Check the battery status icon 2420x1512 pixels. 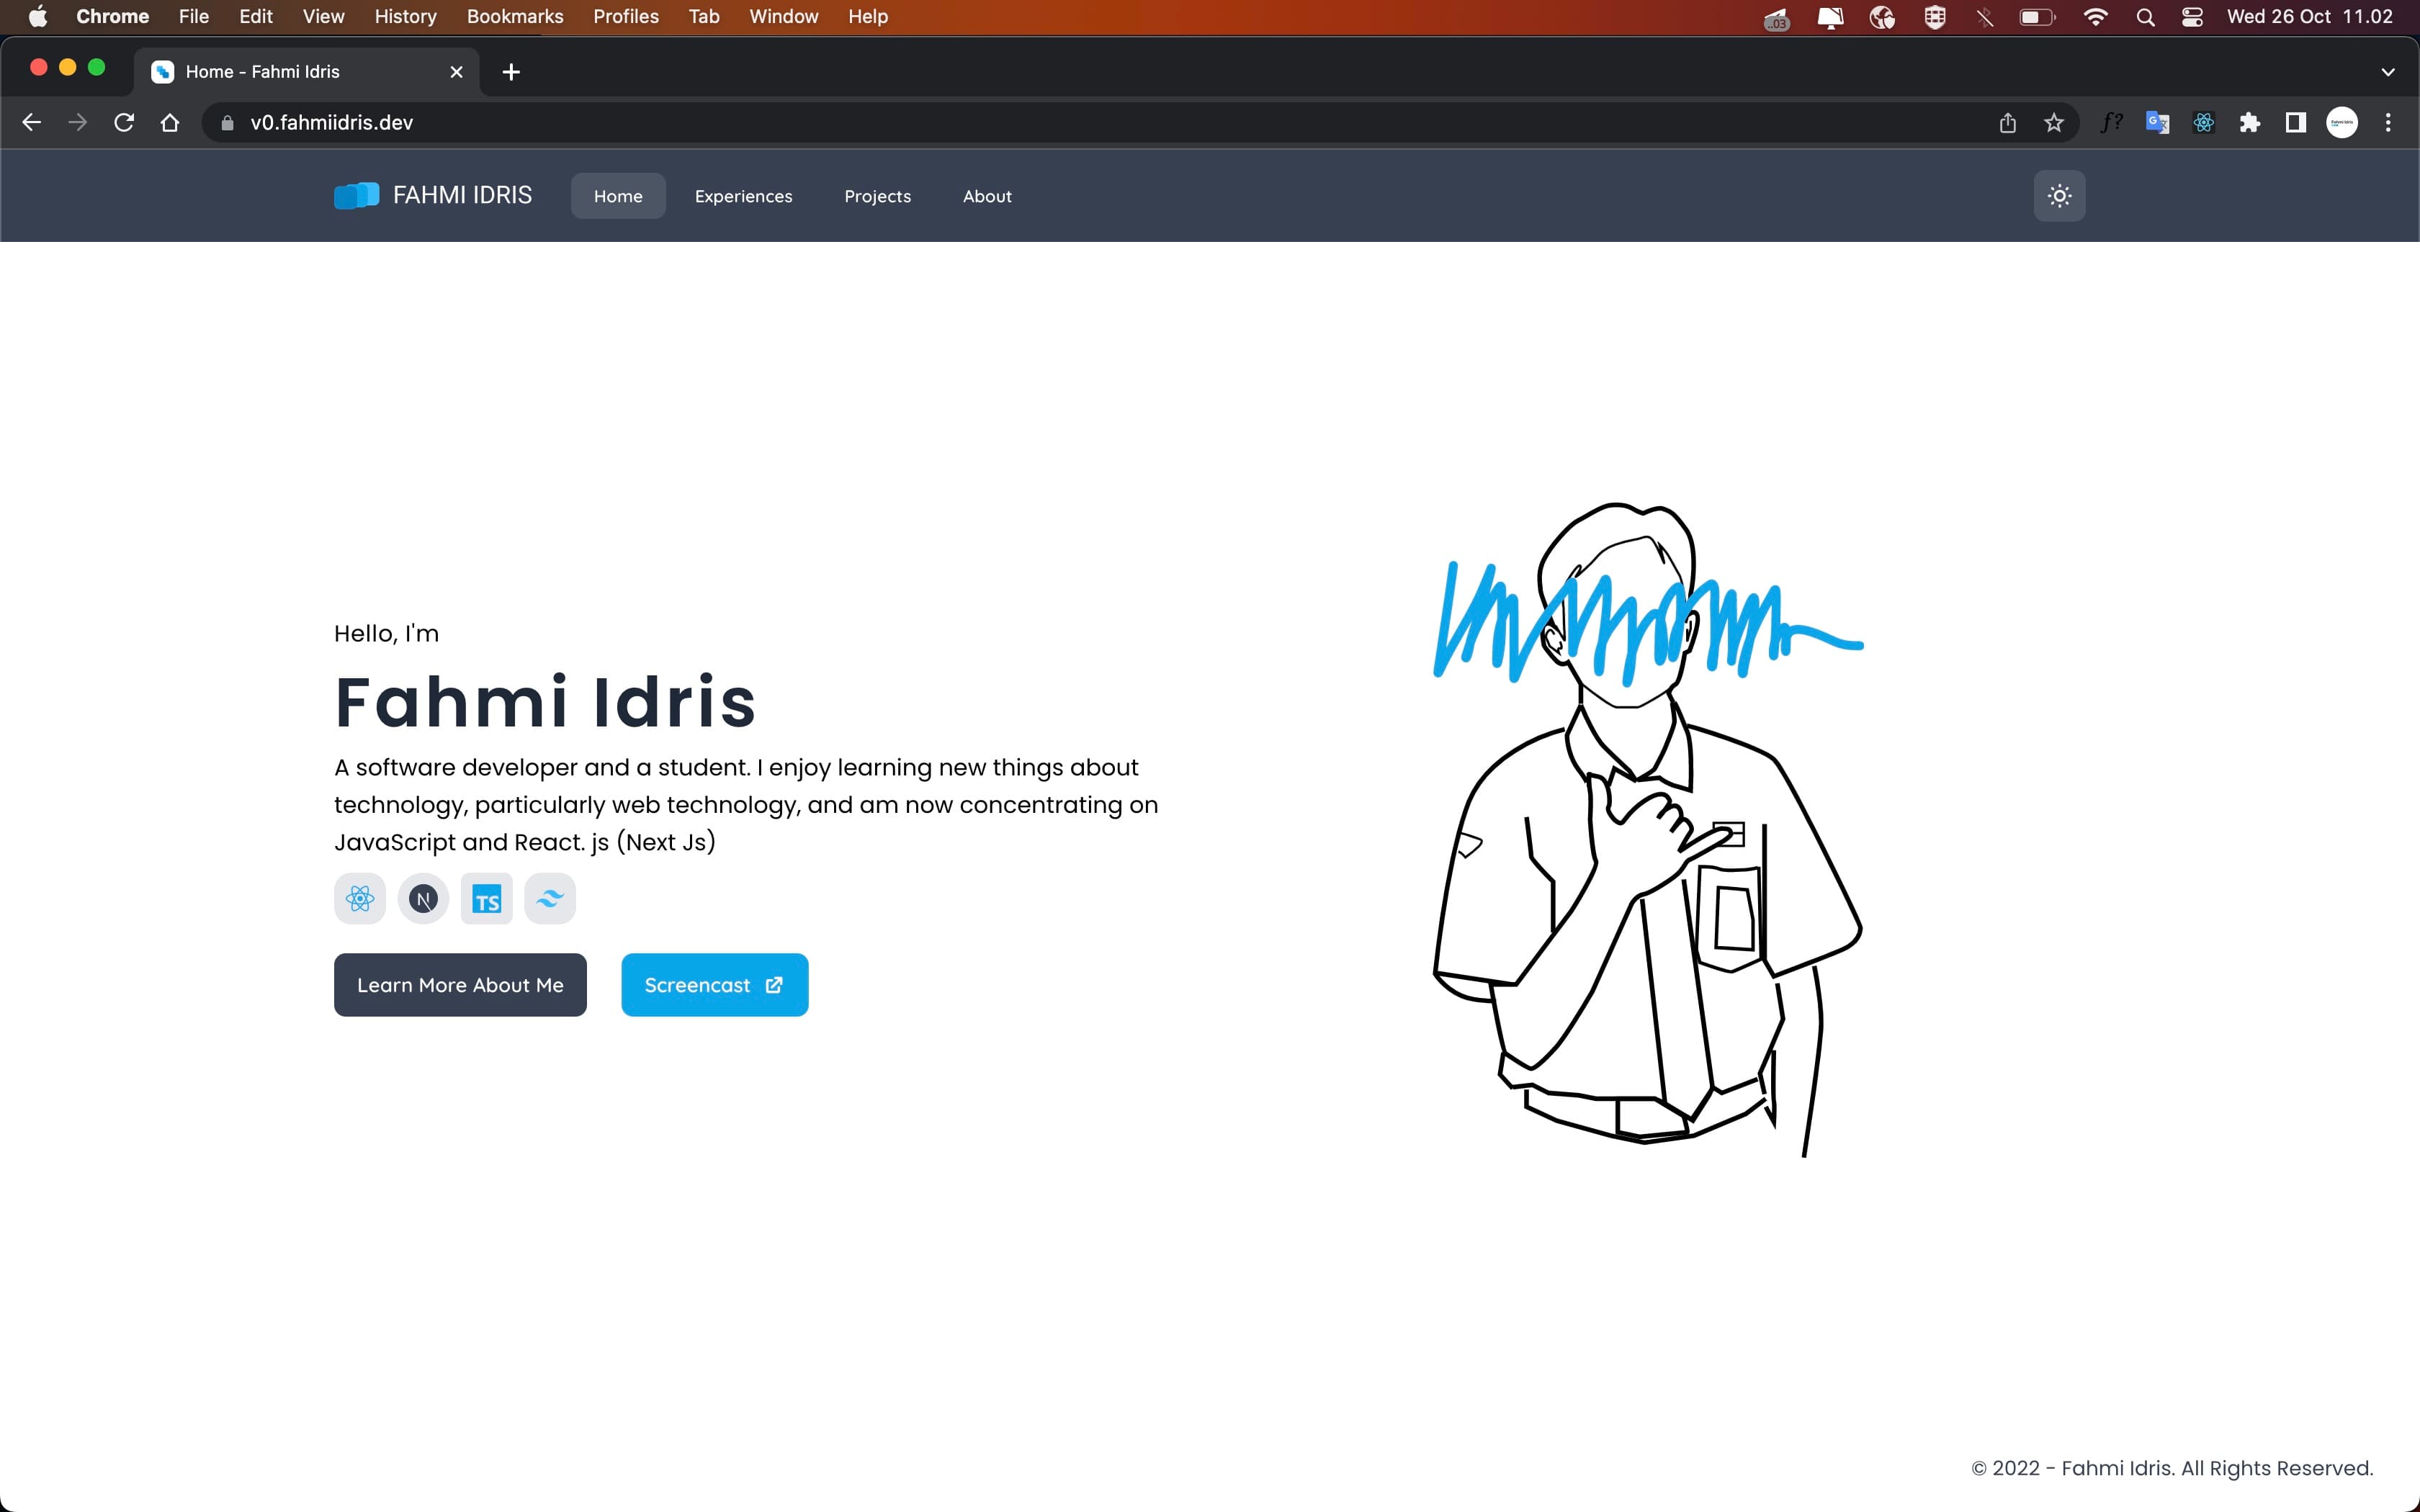point(2037,17)
